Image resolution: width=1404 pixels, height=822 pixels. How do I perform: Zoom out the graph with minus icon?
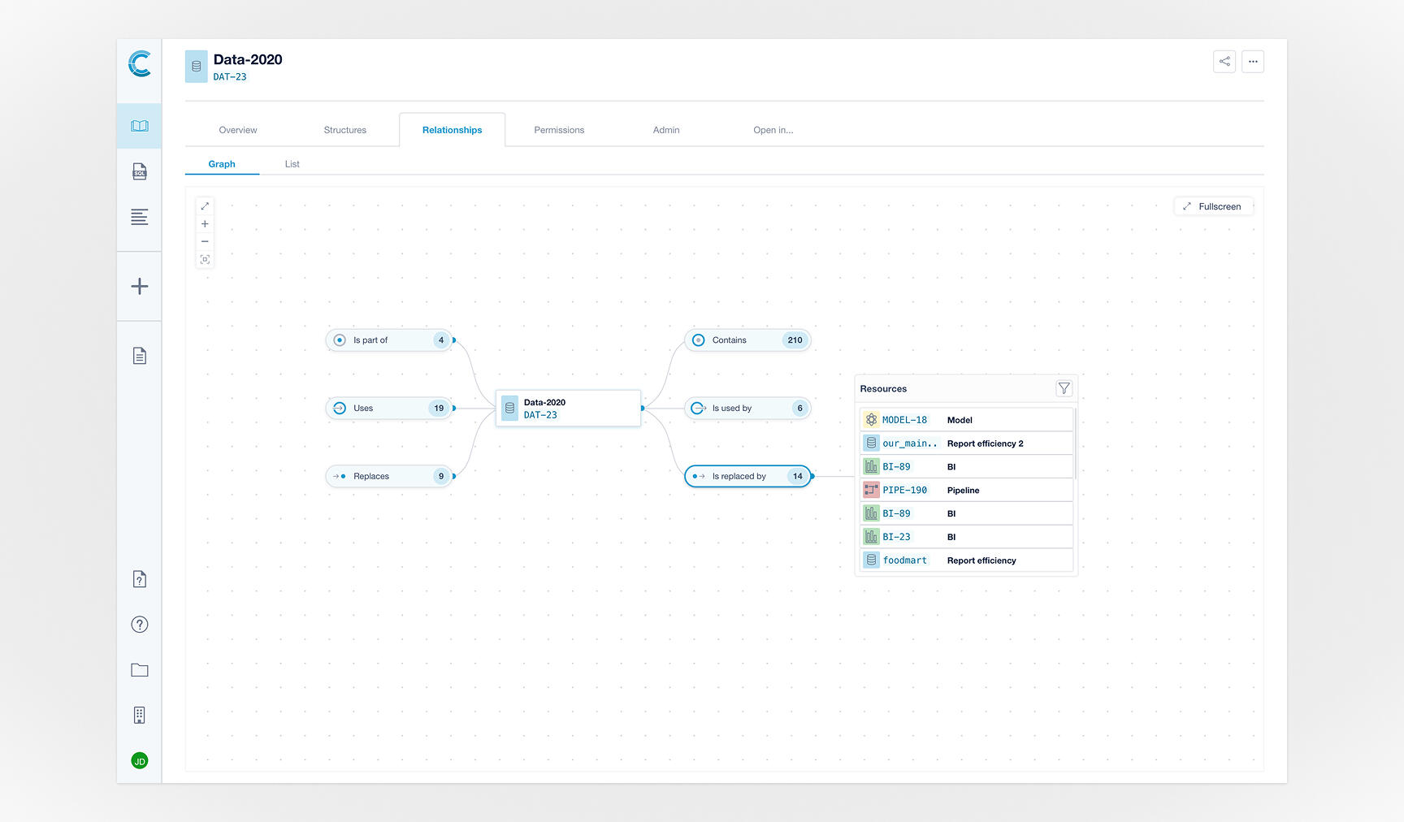[205, 241]
